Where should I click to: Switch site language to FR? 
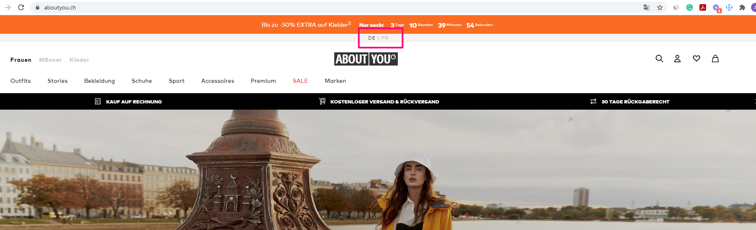pos(385,38)
